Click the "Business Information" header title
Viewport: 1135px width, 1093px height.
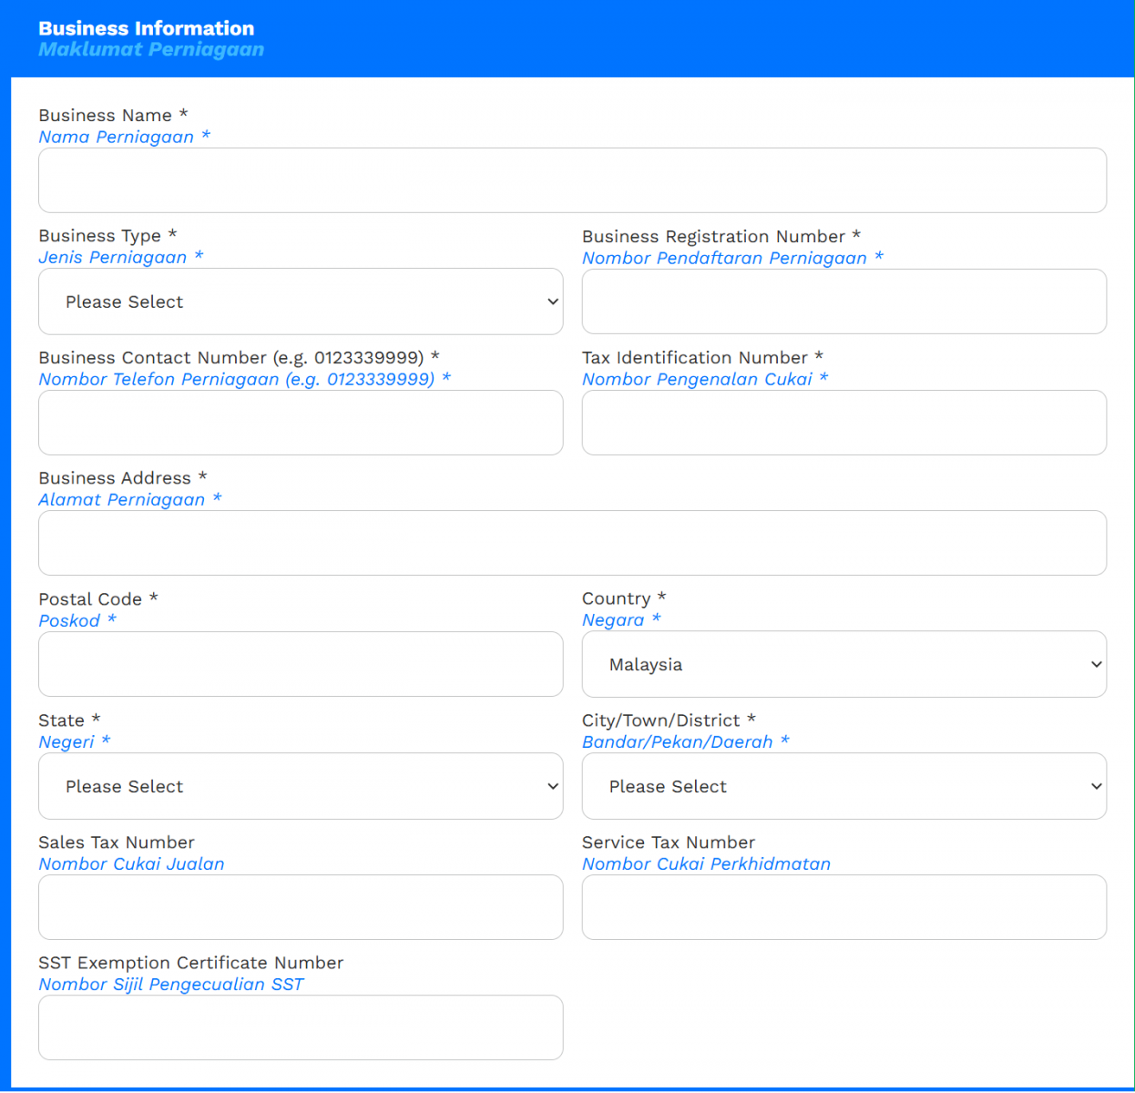147,28
